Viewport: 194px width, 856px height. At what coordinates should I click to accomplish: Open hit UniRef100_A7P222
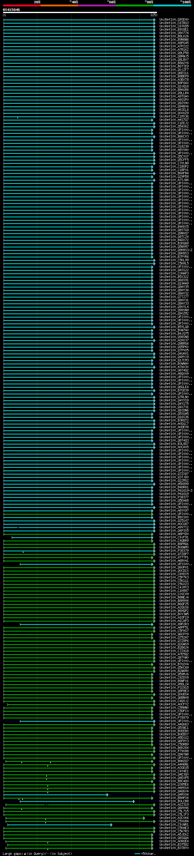coord(174,46)
